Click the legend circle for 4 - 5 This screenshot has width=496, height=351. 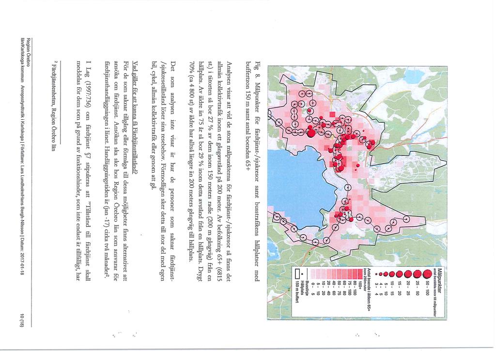(381, 274)
